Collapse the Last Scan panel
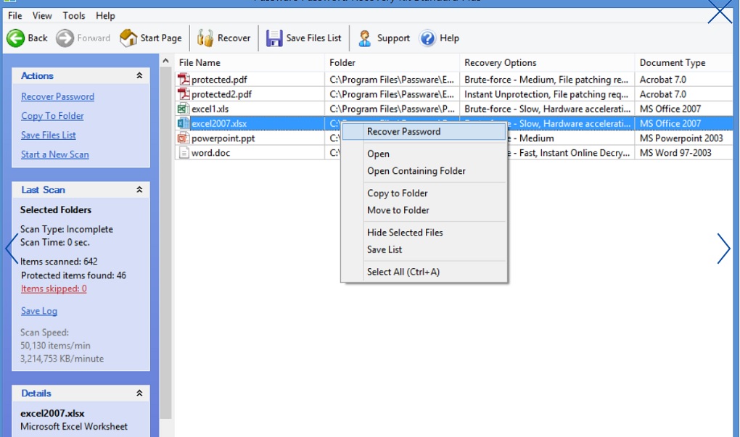740x437 pixels. point(139,189)
